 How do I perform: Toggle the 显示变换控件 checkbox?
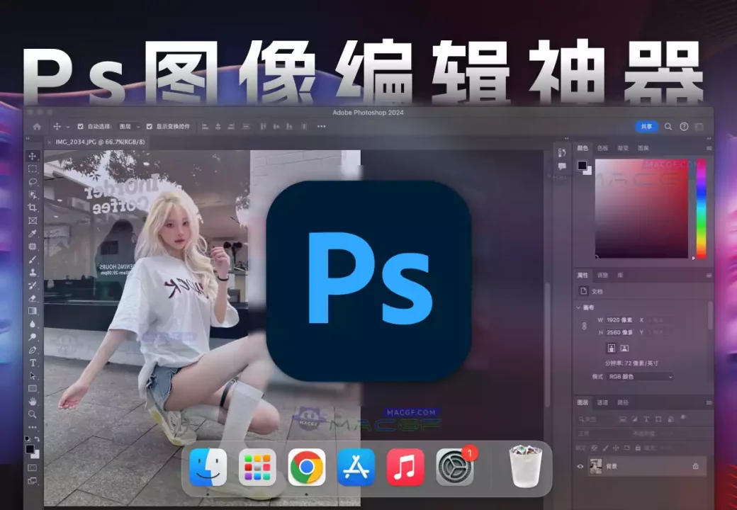[x=150, y=127]
